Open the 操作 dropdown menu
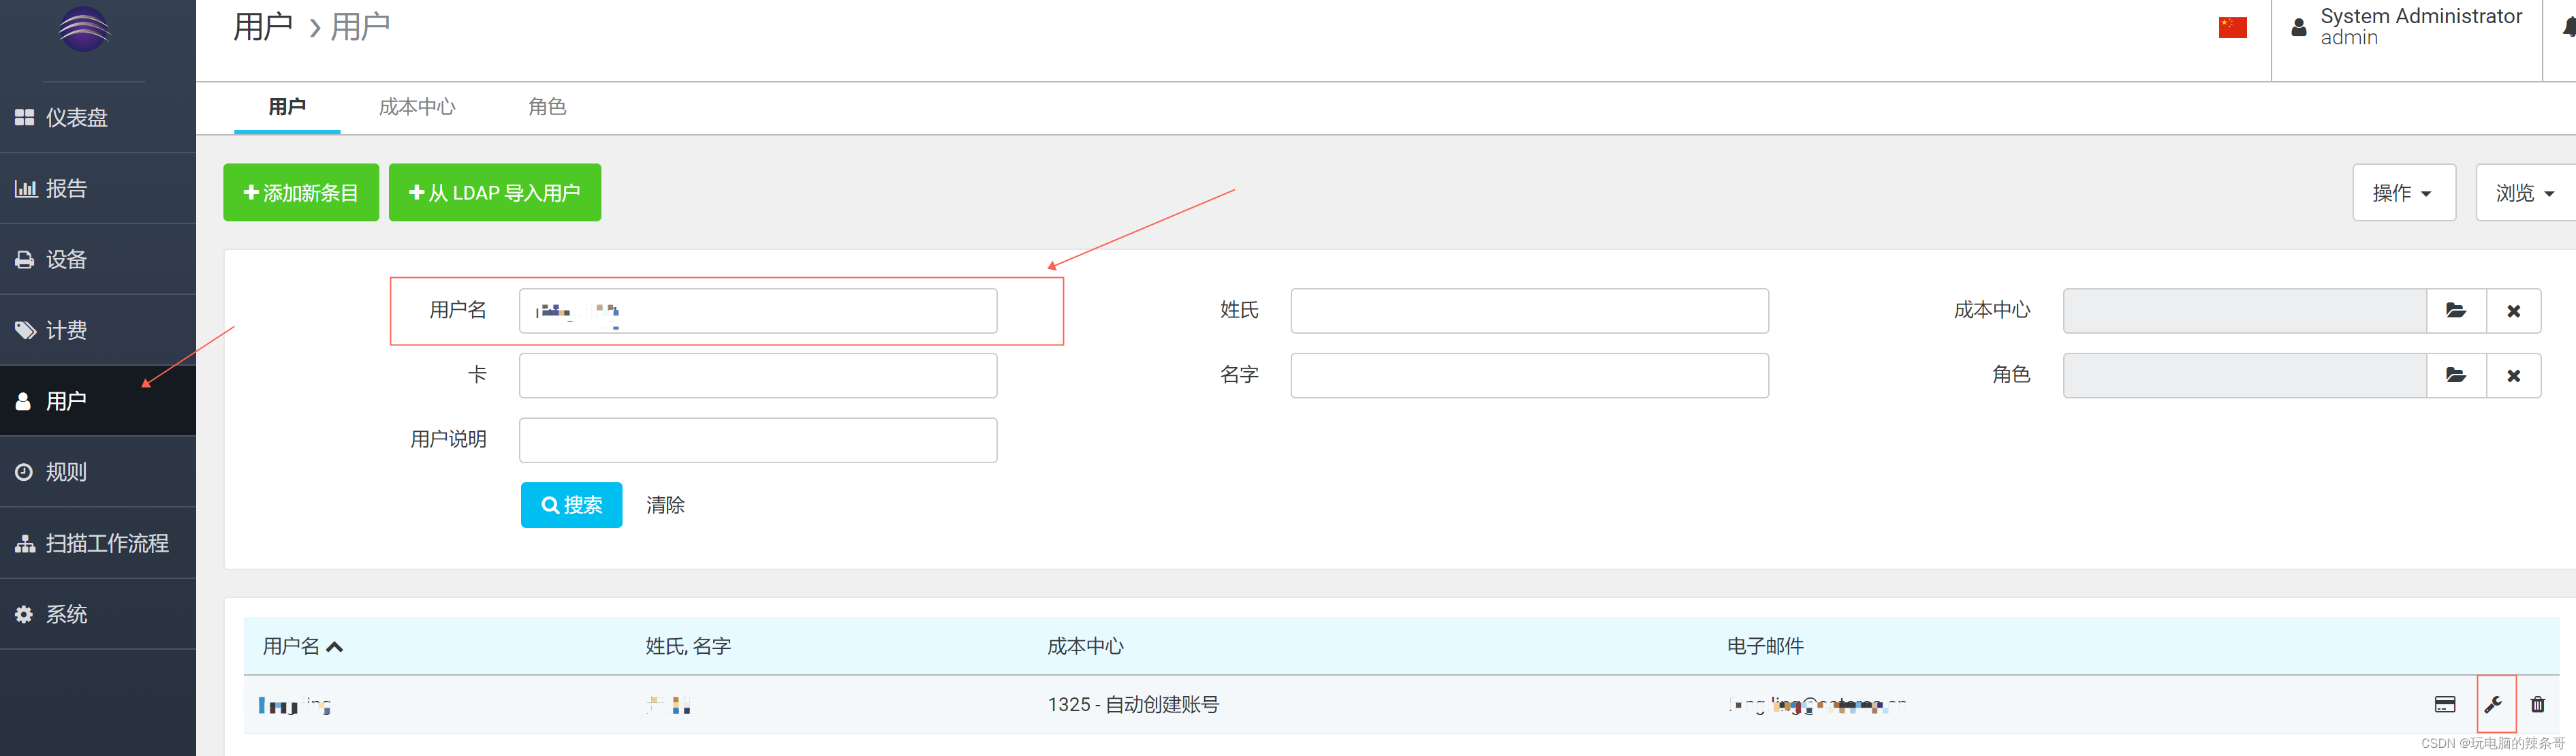 coord(2404,192)
